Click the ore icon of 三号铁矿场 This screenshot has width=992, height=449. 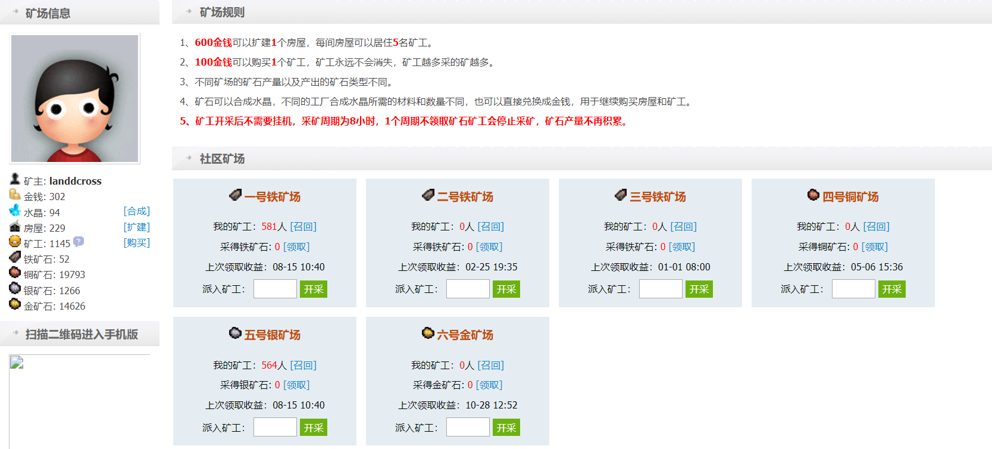tap(621, 195)
